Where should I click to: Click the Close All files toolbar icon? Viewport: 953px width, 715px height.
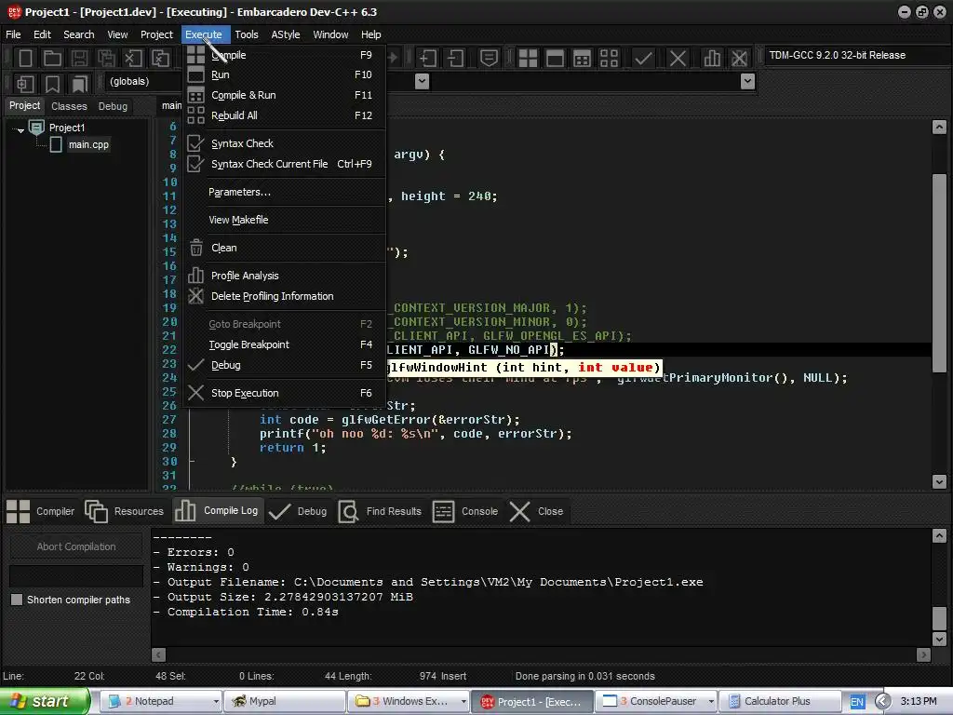coord(160,59)
